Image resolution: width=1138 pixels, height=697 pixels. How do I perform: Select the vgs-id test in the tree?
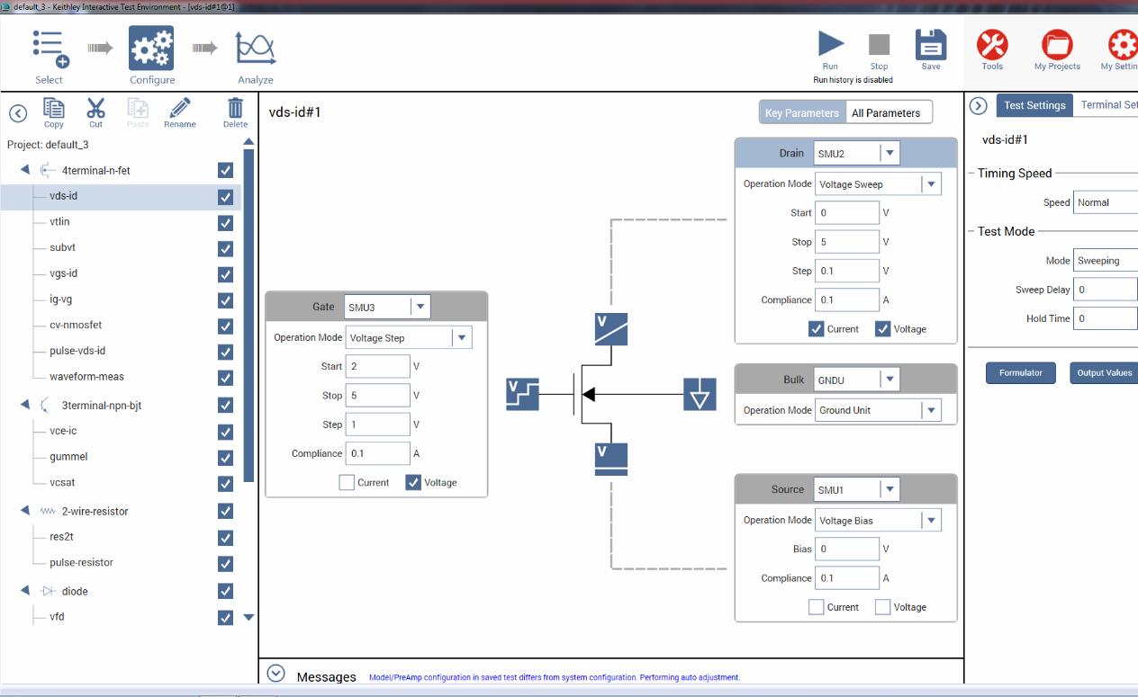[x=63, y=273]
